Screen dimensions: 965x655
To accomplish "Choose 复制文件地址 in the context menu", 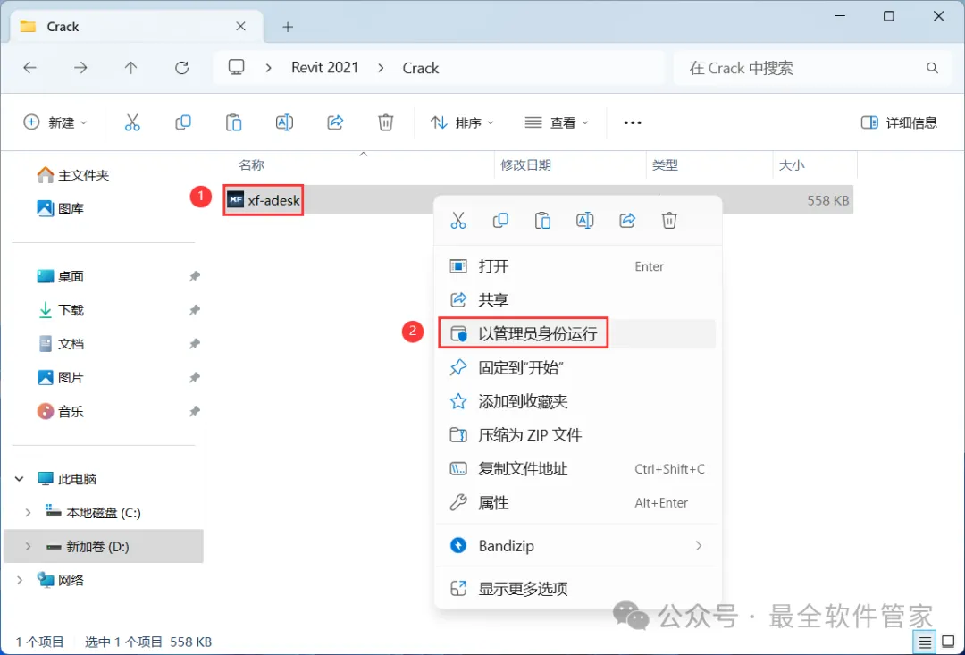I will tap(576, 468).
